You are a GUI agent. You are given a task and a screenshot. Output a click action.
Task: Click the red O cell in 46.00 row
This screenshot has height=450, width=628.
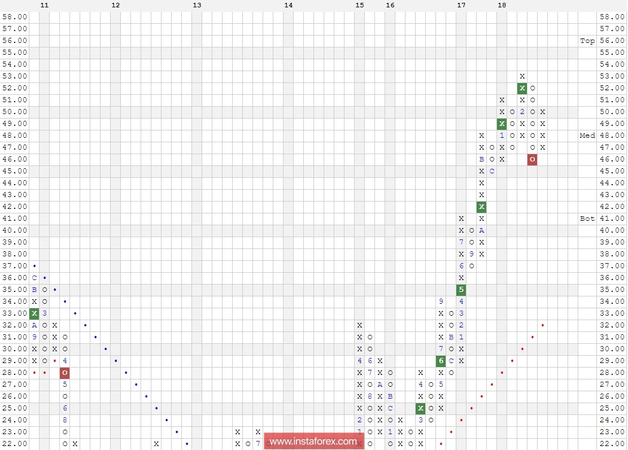coord(532,159)
